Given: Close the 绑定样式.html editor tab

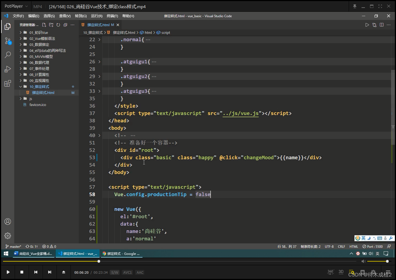Looking at the screenshot, I should pyautogui.click(x=118, y=25).
